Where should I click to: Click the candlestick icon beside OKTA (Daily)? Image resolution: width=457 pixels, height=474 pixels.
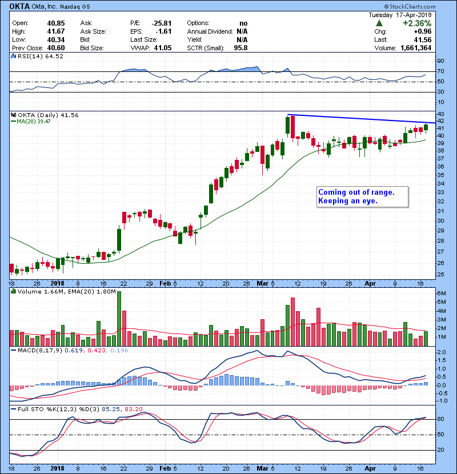(13, 115)
